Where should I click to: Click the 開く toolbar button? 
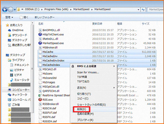pyautogui.click(x=24, y=17)
